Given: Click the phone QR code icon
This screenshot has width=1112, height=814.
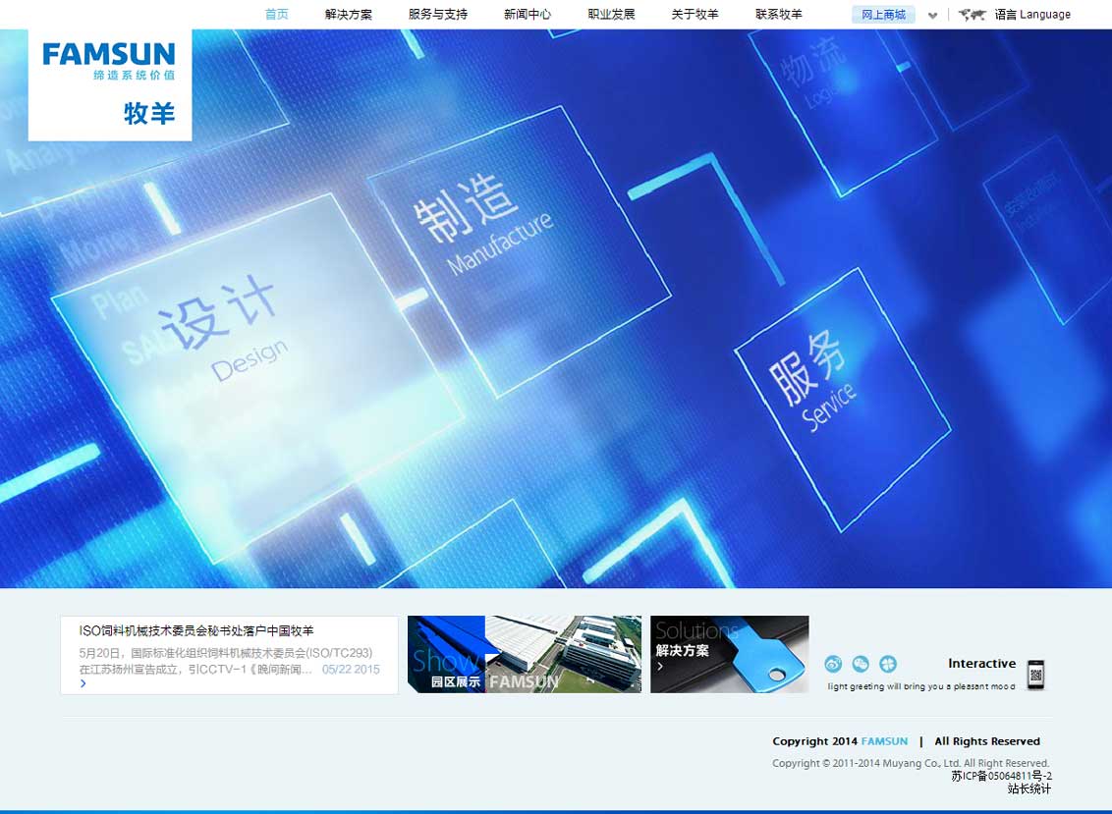Looking at the screenshot, I should click(x=1034, y=674).
